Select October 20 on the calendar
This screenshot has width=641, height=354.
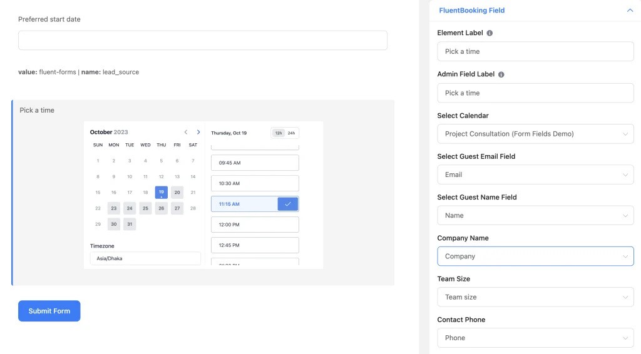pyautogui.click(x=177, y=192)
